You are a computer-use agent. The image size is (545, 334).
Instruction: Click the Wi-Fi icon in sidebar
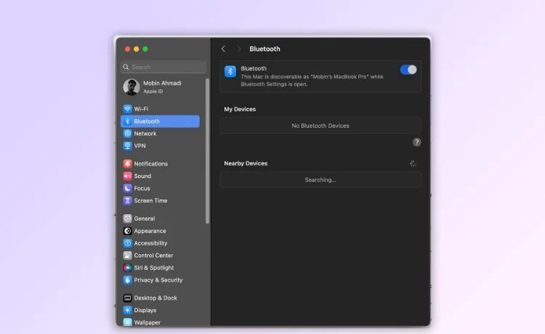coord(128,109)
